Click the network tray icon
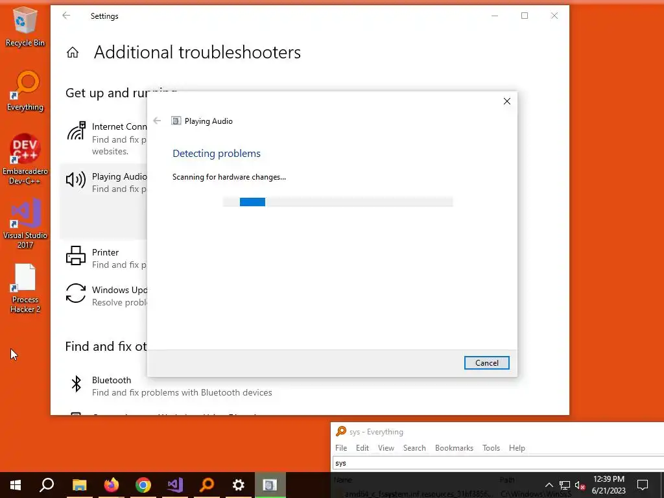The width and height of the screenshot is (664, 498). coord(565,485)
